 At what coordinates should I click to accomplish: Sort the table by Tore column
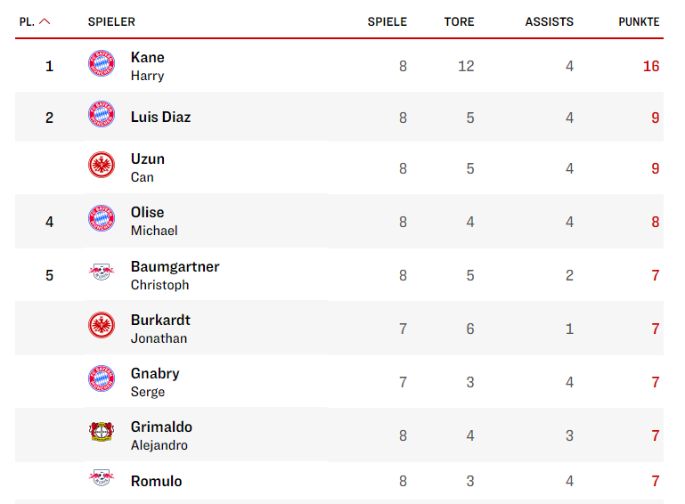(x=459, y=22)
